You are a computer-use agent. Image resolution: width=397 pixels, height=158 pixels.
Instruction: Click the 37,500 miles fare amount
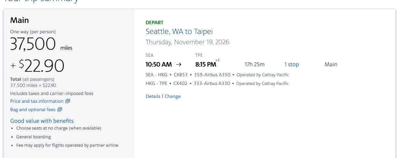tap(33, 44)
